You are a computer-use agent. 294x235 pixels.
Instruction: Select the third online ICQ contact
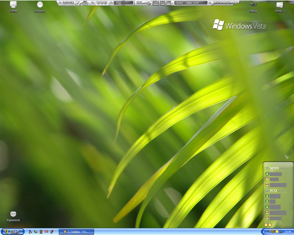(273, 207)
